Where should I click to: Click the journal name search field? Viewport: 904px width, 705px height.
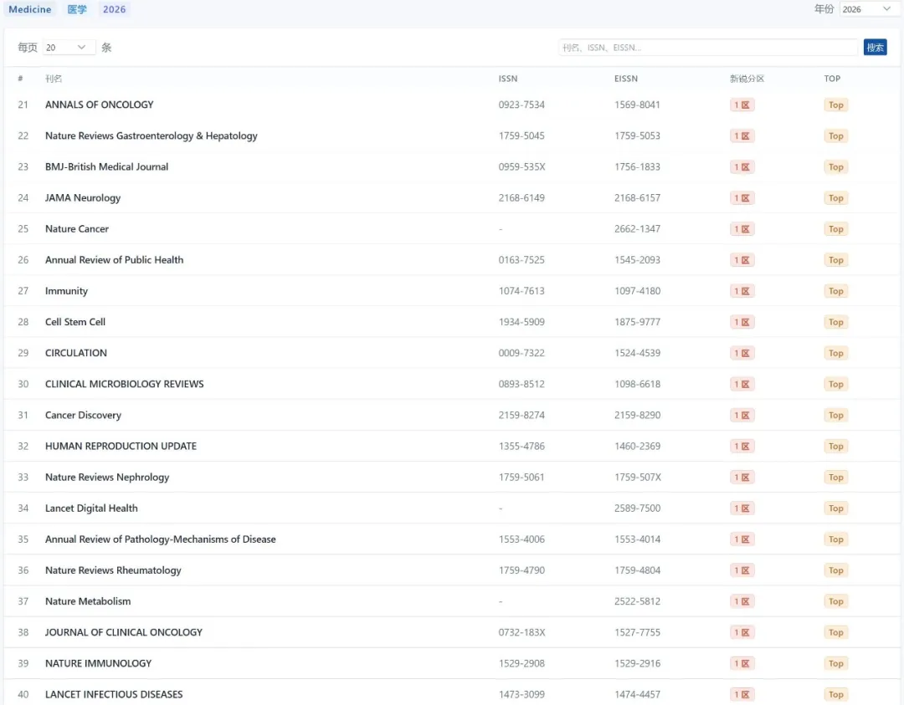coord(707,48)
